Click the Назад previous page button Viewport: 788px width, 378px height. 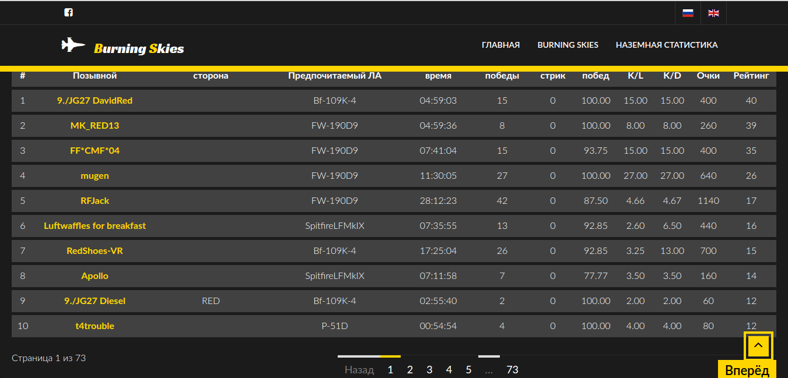pos(359,369)
